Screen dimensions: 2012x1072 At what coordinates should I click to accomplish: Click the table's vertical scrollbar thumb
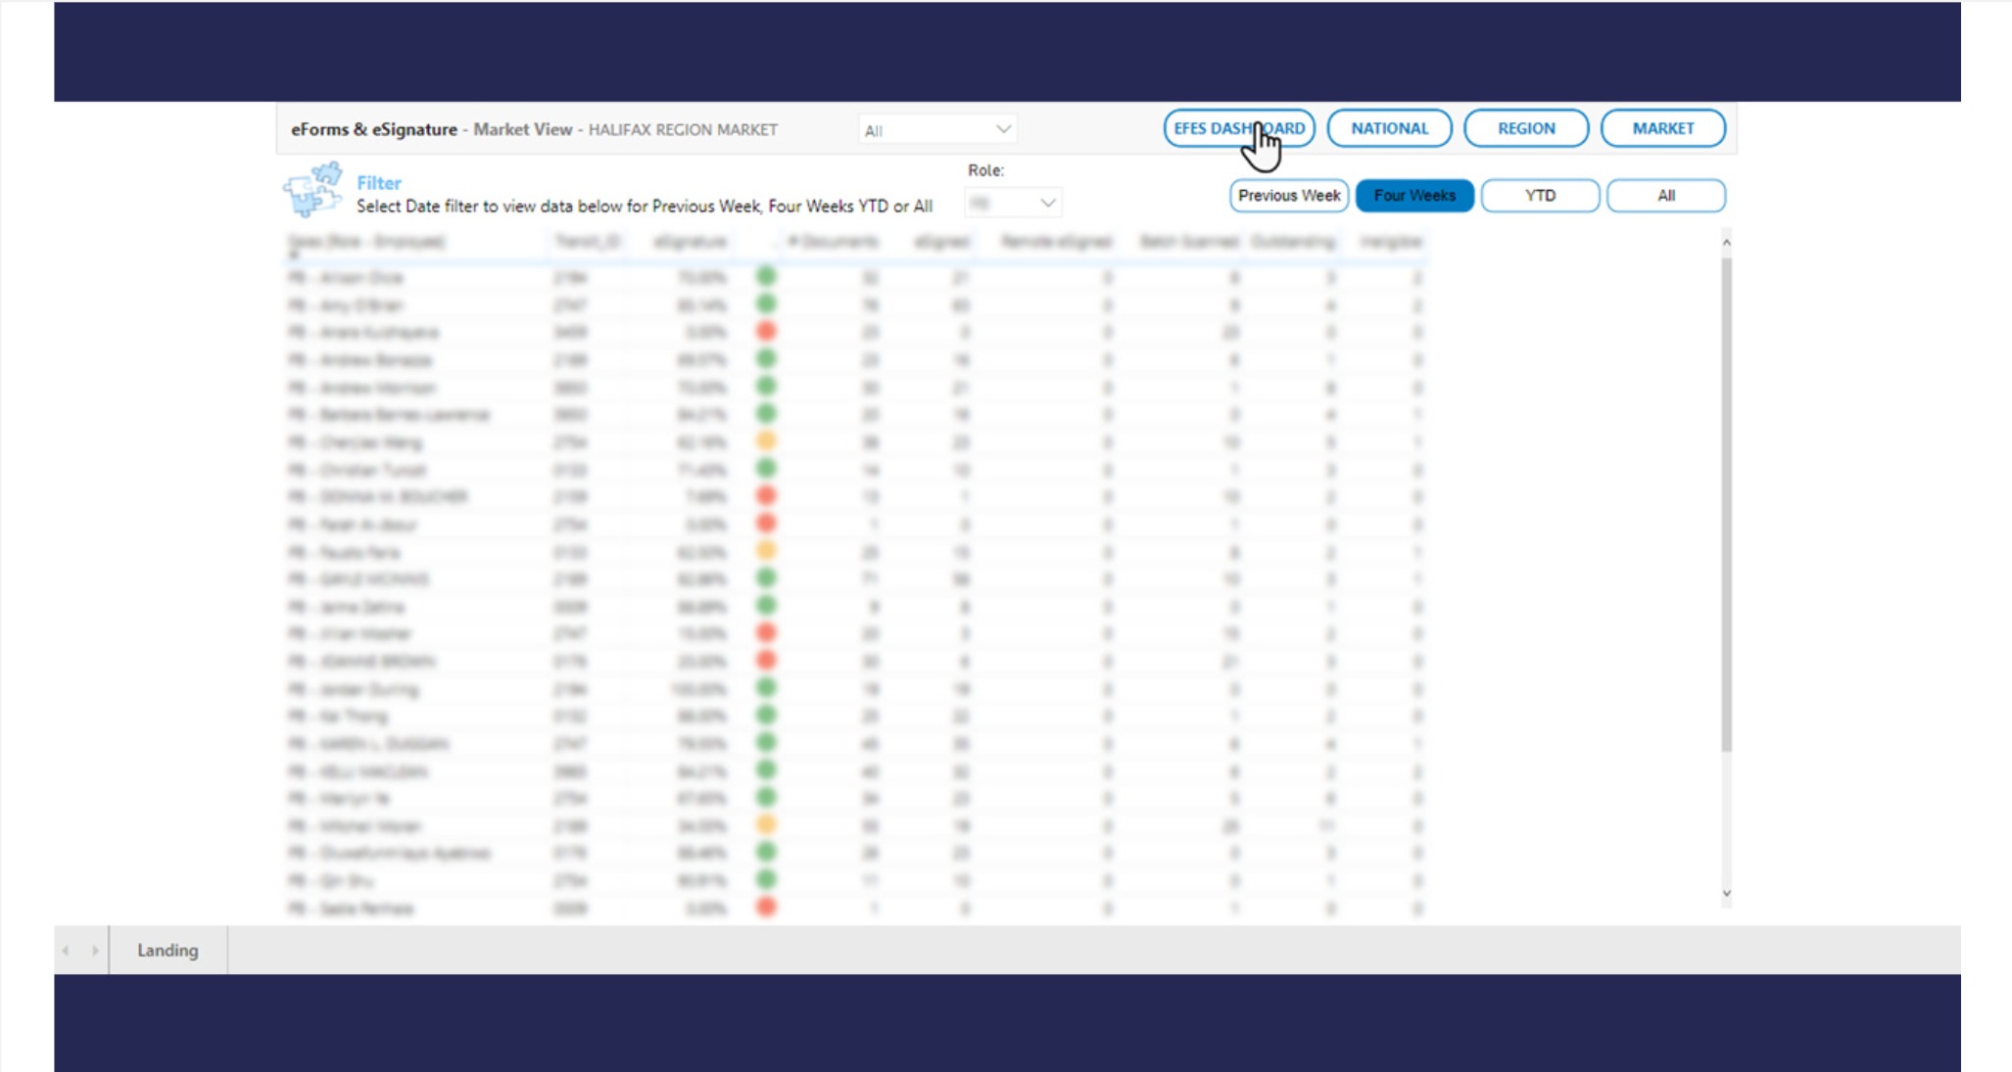pyautogui.click(x=1726, y=504)
